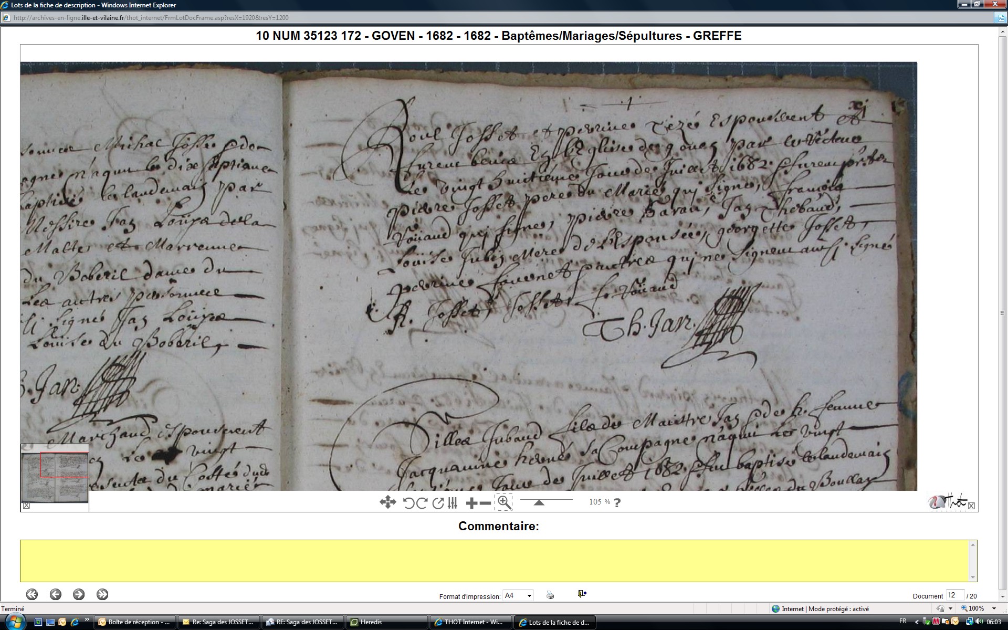Go to first document page
This screenshot has height=630, width=1008.
[32, 594]
